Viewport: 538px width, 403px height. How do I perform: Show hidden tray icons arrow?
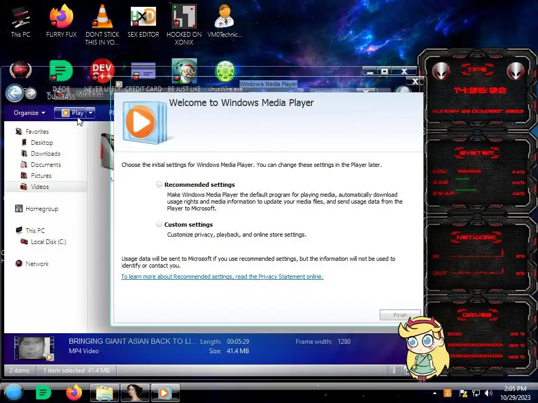[434, 393]
